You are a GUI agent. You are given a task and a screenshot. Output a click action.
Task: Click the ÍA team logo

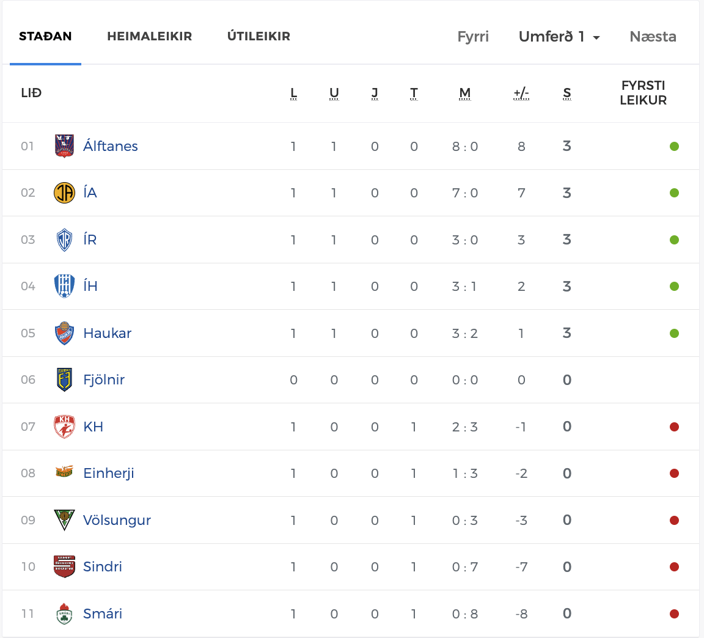click(64, 193)
